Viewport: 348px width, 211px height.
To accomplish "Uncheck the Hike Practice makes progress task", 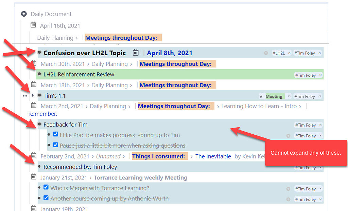I will (x=55, y=134).
